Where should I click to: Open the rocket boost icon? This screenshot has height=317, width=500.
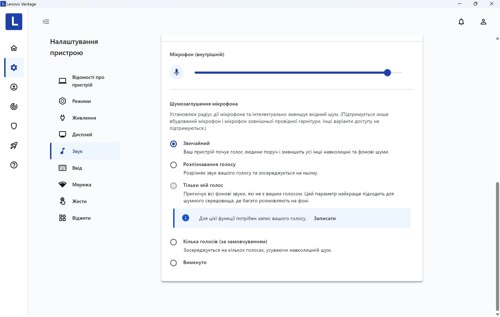[14, 145]
